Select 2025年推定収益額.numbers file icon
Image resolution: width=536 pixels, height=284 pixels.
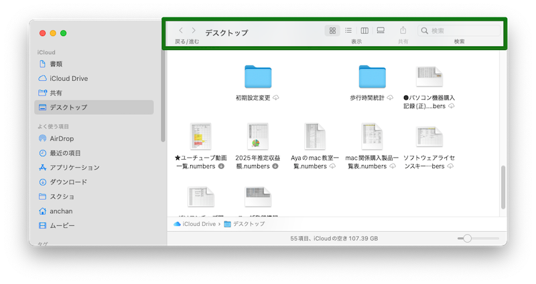pos(258,136)
